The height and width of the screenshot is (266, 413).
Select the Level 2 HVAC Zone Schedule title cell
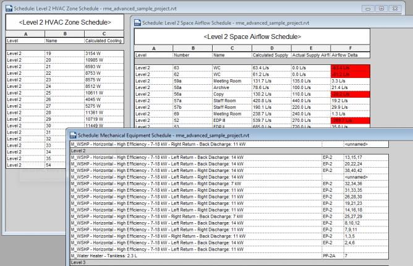pyautogui.click(x=65, y=22)
